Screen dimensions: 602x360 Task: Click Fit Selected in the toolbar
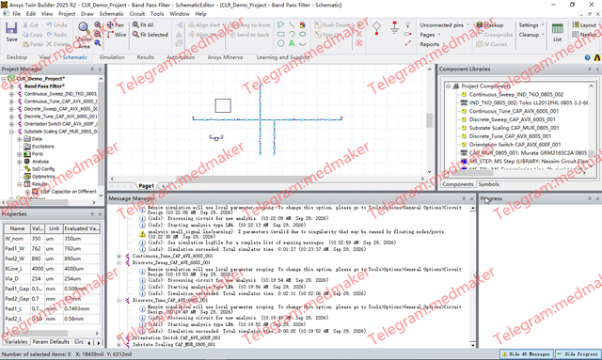(x=150, y=35)
